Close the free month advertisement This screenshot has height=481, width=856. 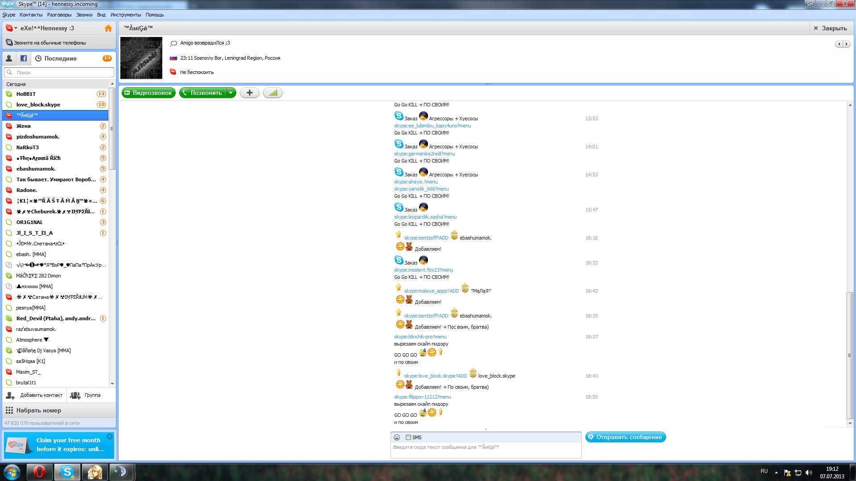click(110, 436)
